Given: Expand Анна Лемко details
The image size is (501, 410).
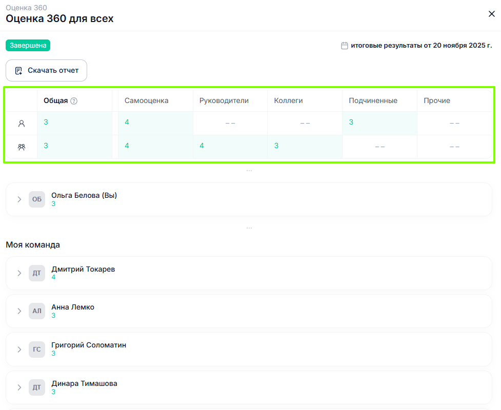Looking at the screenshot, I should [19, 311].
